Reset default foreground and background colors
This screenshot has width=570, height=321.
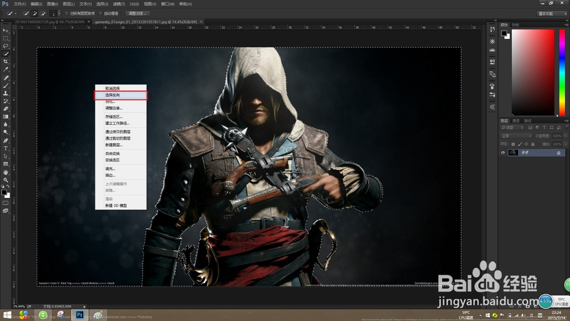pyautogui.click(x=3, y=186)
